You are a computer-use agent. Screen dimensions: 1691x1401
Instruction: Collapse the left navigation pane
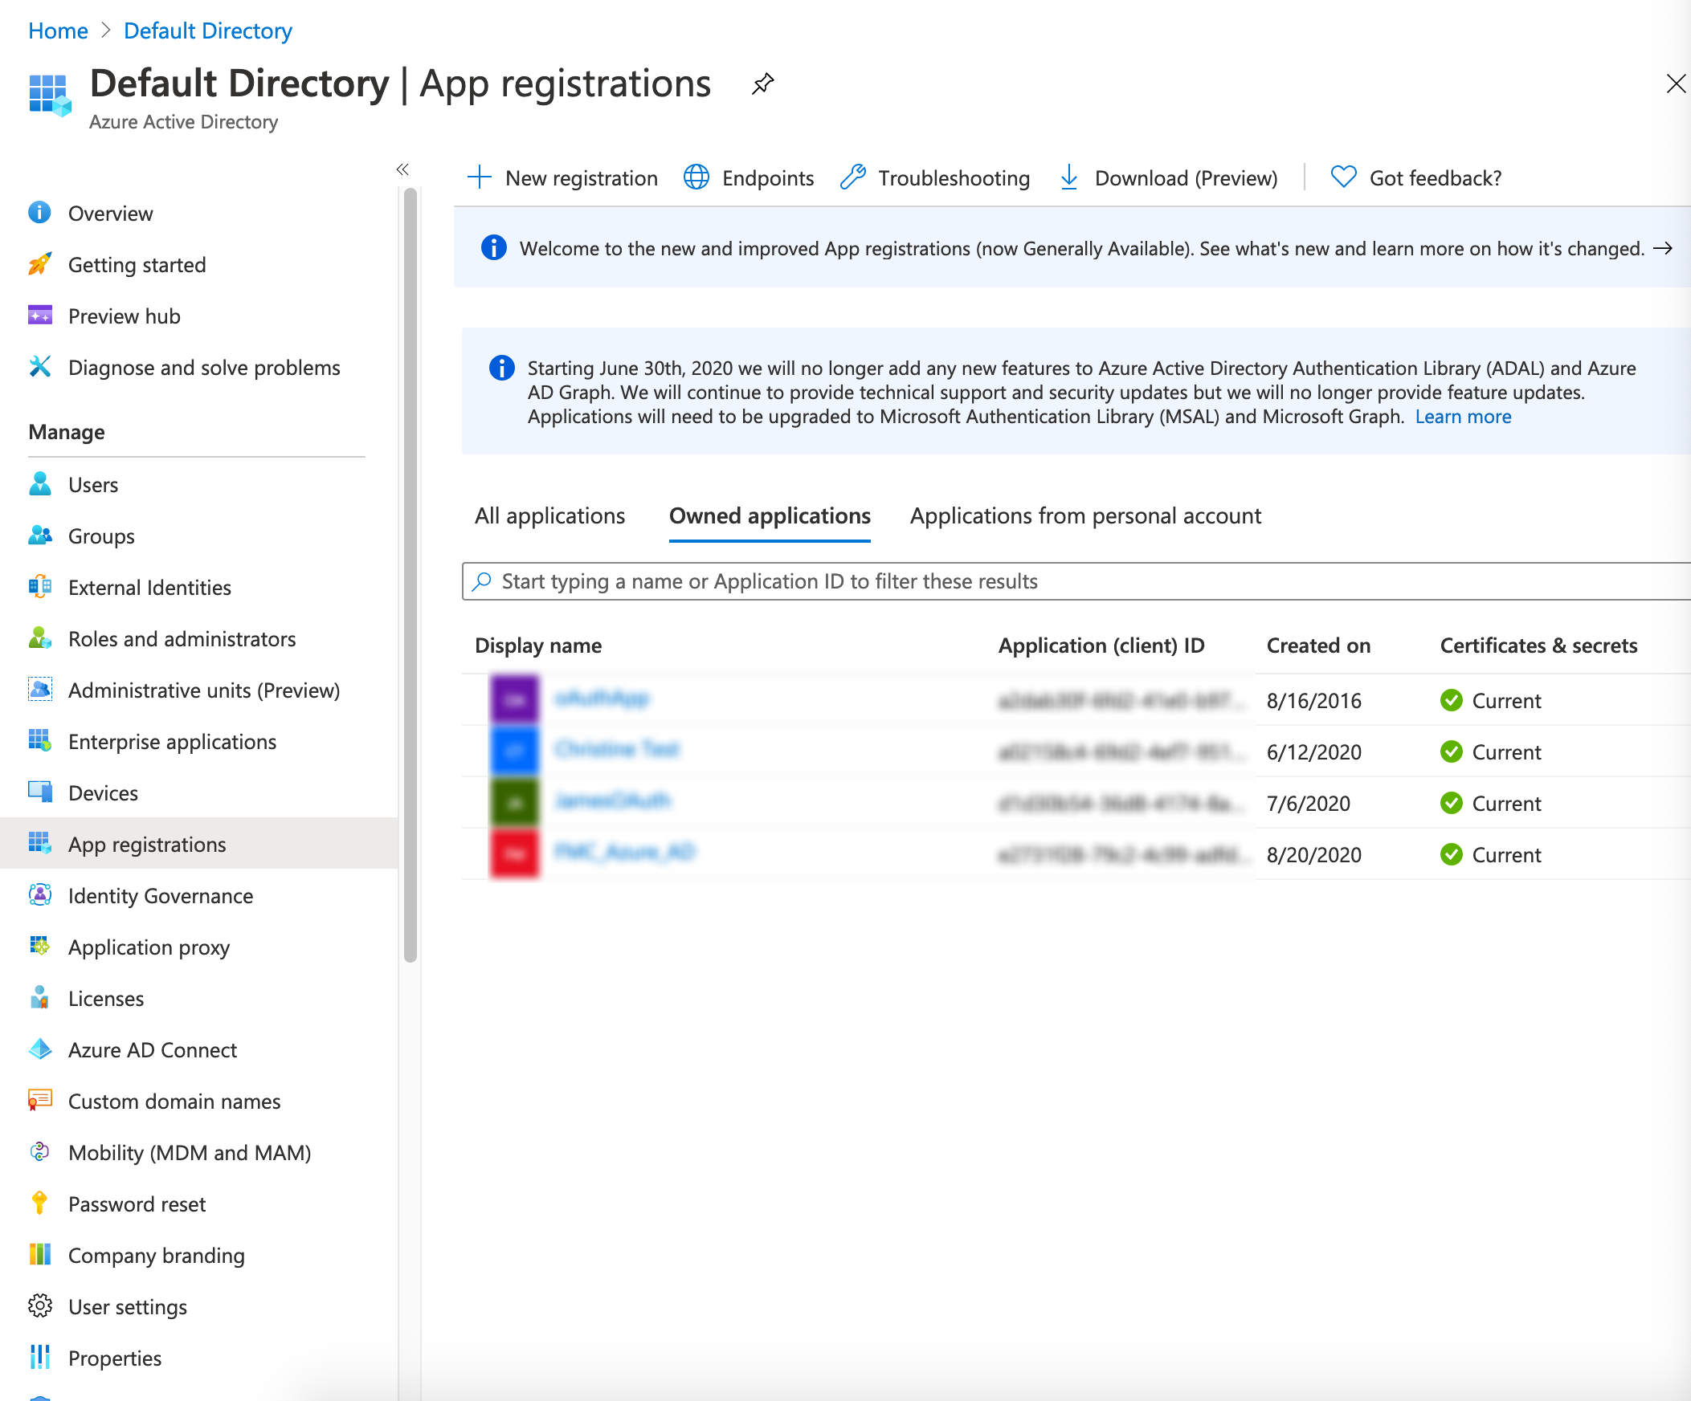pyautogui.click(x=402, y=169)
